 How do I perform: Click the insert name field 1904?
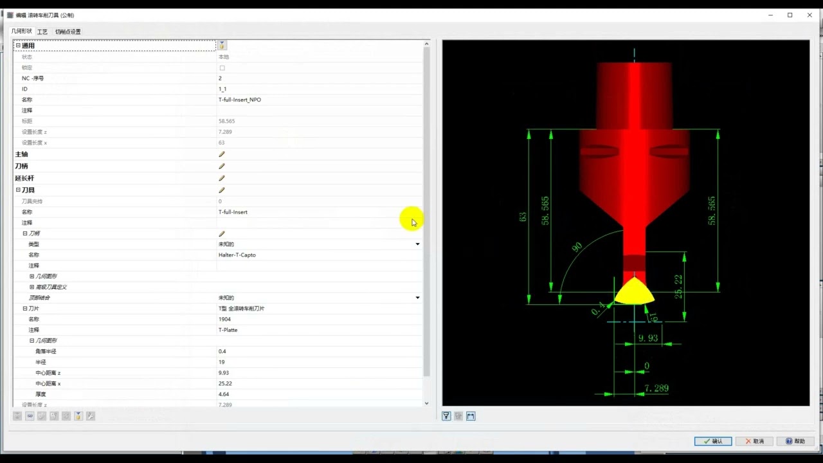click(x=320, y=320)
